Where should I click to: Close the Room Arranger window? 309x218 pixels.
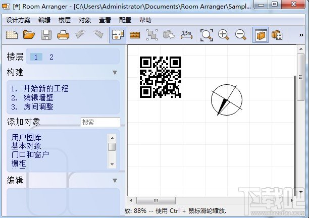tap(294, 5)
